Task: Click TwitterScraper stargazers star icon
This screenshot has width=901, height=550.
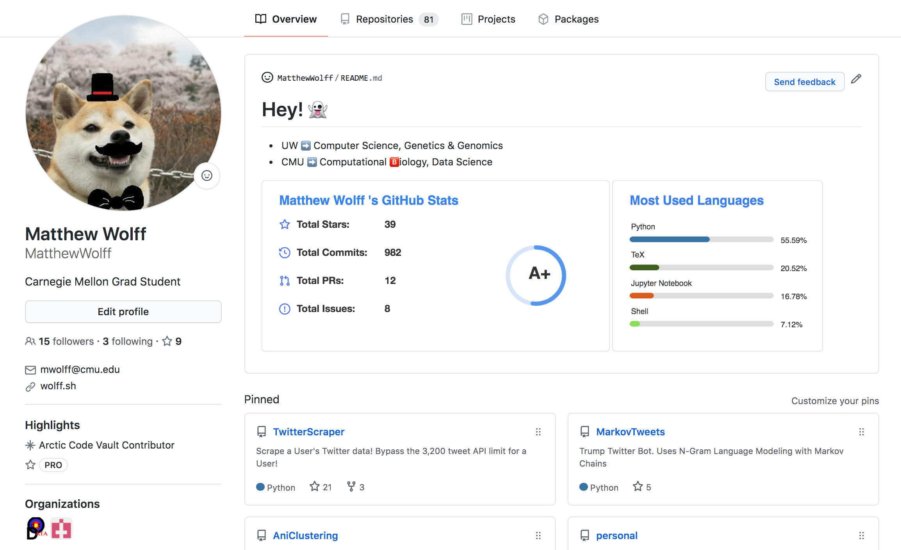Action: point(315,486)
